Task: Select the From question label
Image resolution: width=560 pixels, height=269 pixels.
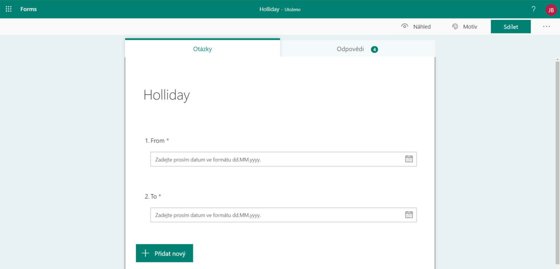Action: (157, 141)
